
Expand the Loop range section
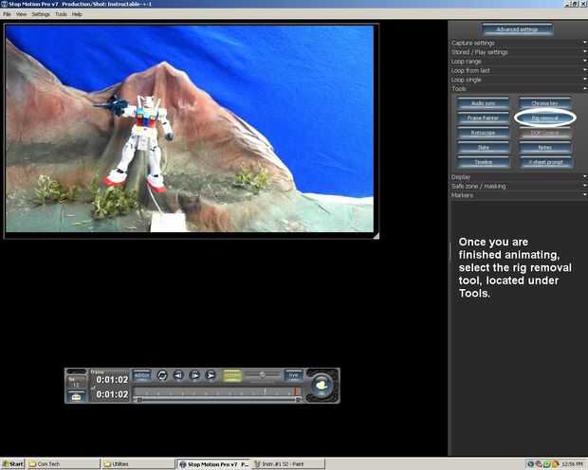tap(518, 61)
